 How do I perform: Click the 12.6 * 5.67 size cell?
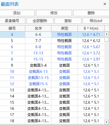[91, 47]
